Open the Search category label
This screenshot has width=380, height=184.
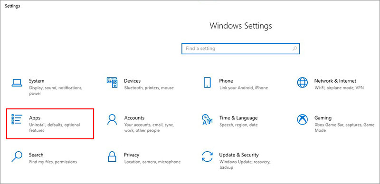(x=36, y=155)
